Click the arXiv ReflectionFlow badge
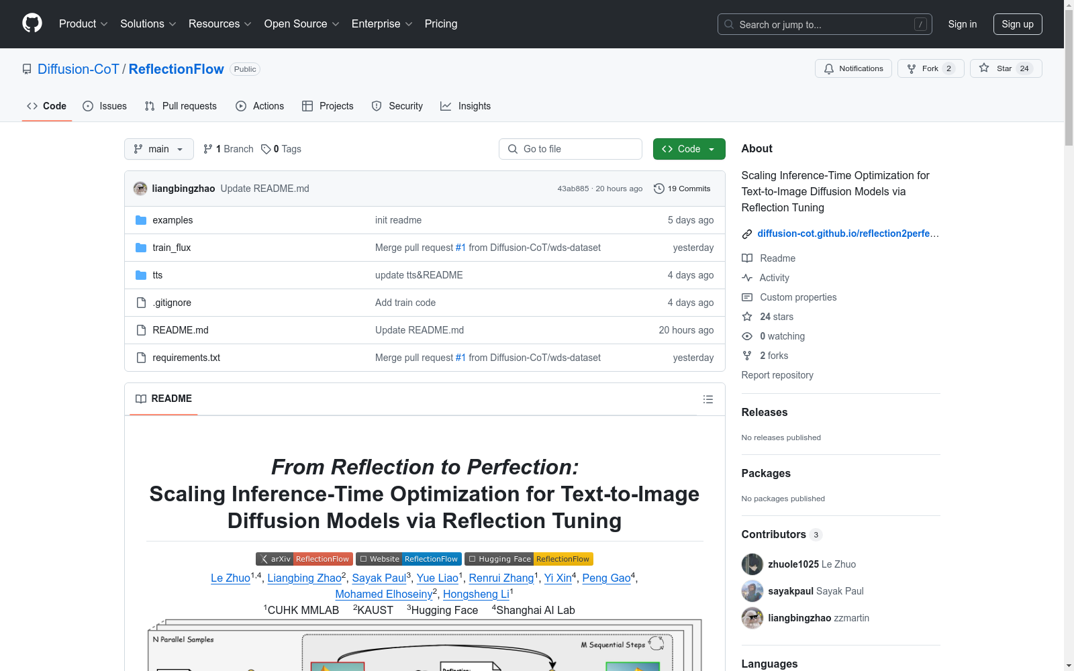The height and width of the screenshot is (671, 1074). 304,559
